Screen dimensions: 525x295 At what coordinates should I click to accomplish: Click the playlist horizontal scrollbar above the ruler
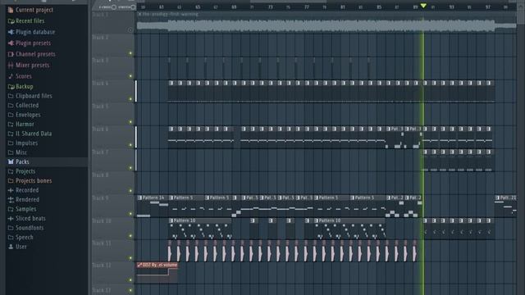coord(288,2)
